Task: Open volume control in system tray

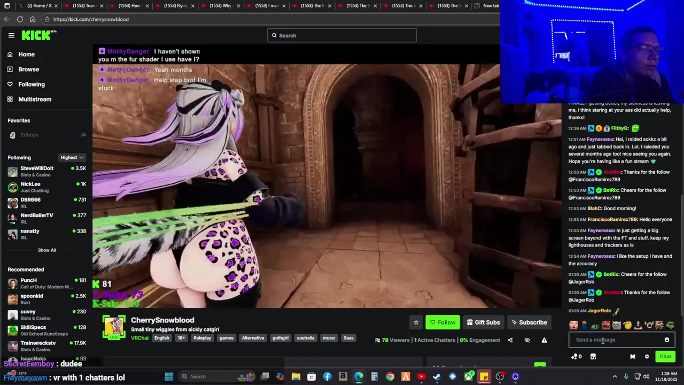Action: [x=646, y=376]
